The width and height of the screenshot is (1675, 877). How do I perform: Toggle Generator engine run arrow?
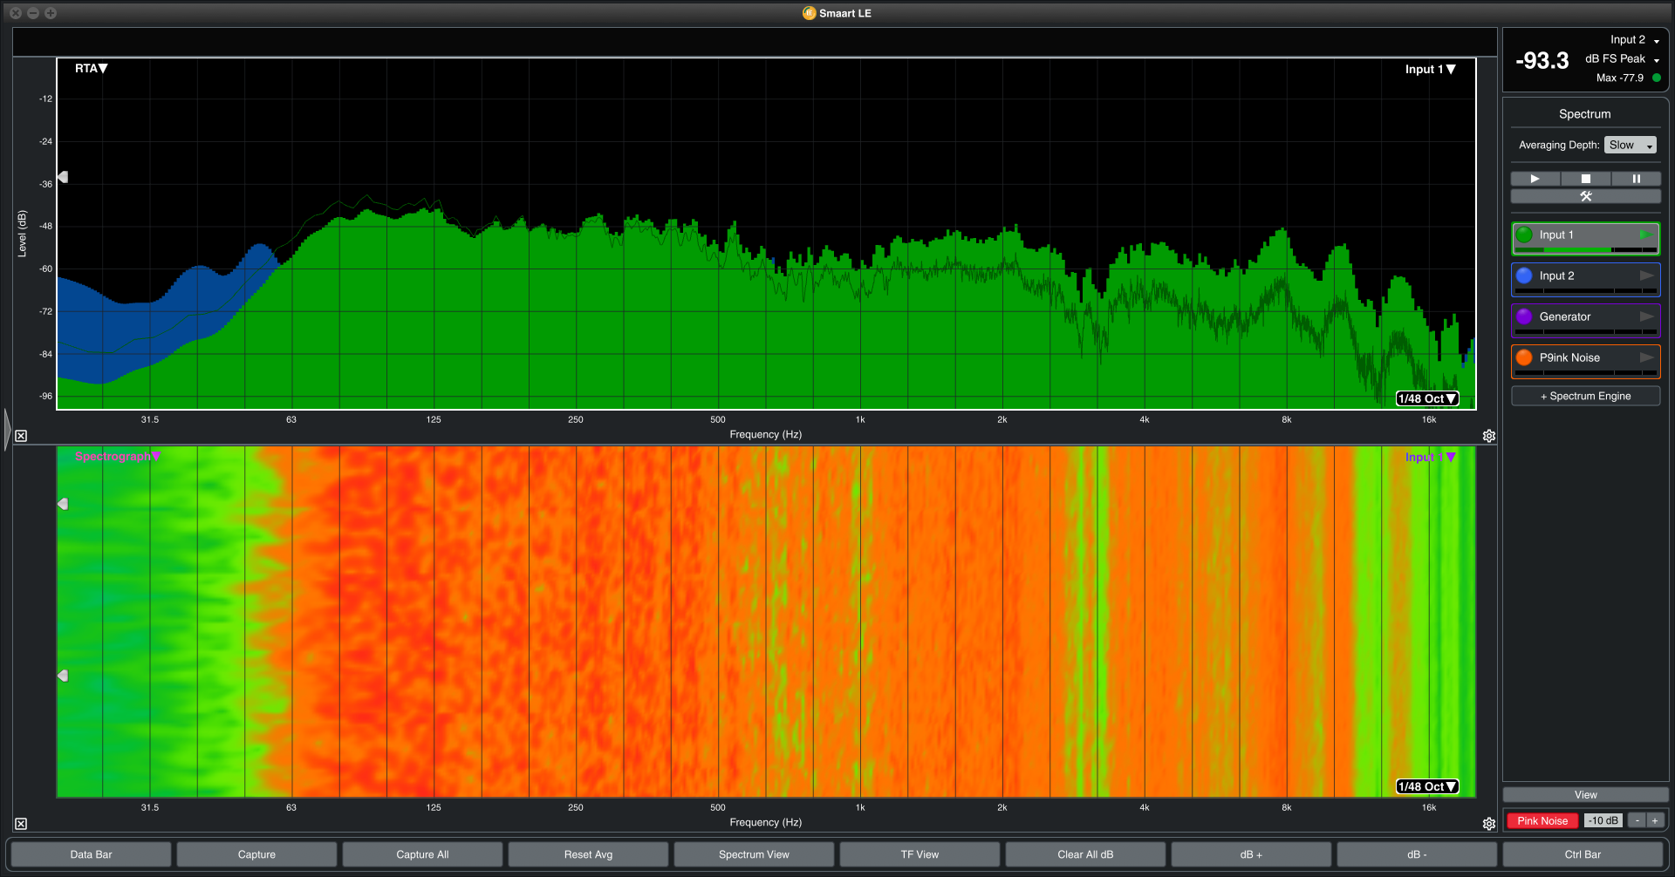[1646, 316]
